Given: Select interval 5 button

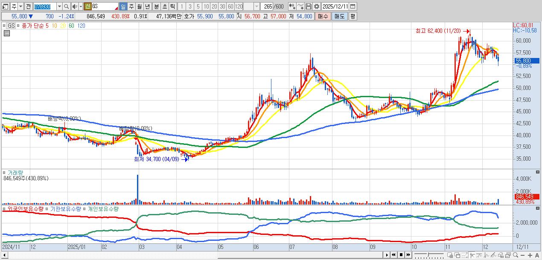Looking at the screenshot, I should [198, 6].
